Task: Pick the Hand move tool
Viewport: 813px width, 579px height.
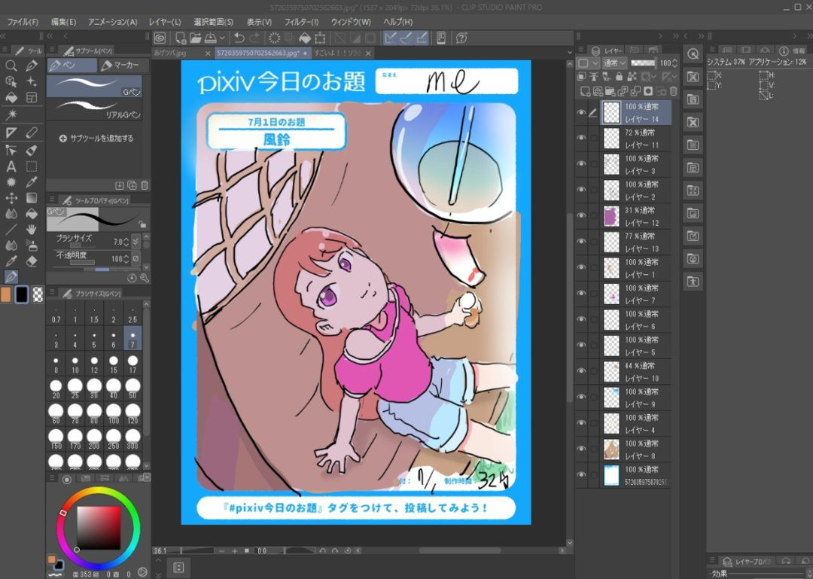Action: [x=32, y=229]
